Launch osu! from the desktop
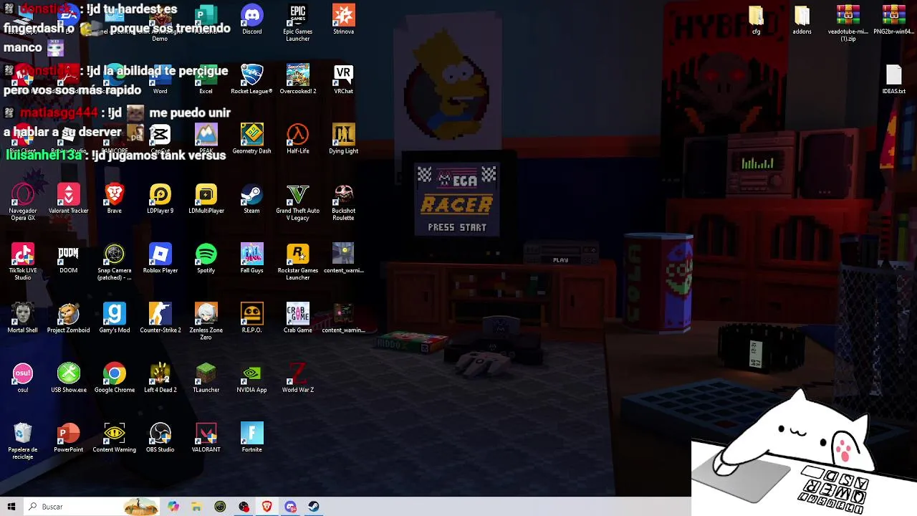The height and width of the screenshot is (516, 917). pyautogui.click(x=23, y=378)
